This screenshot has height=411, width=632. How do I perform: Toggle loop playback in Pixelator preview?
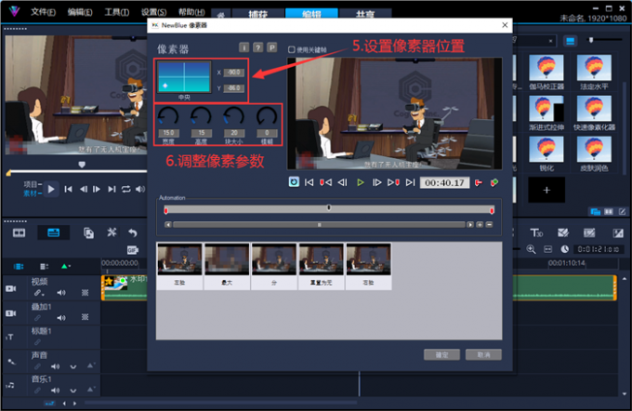click(294, 182)
